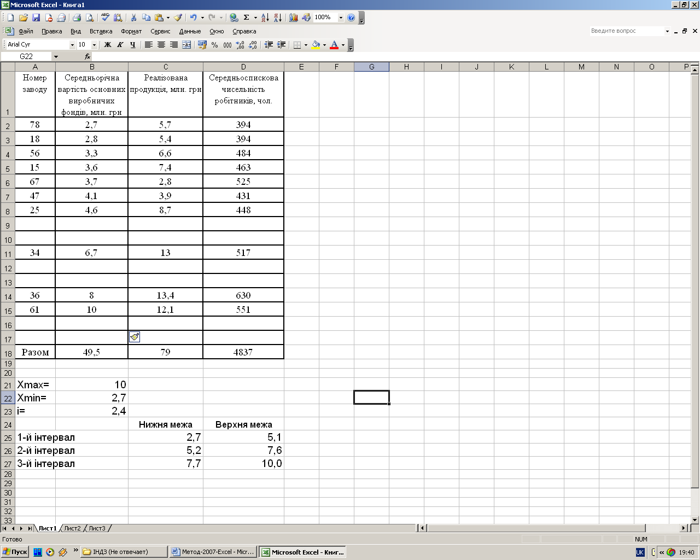
Task: Switch to the Лист2 sheet tab
Action: pyautogui.click(x=72, y=528)
